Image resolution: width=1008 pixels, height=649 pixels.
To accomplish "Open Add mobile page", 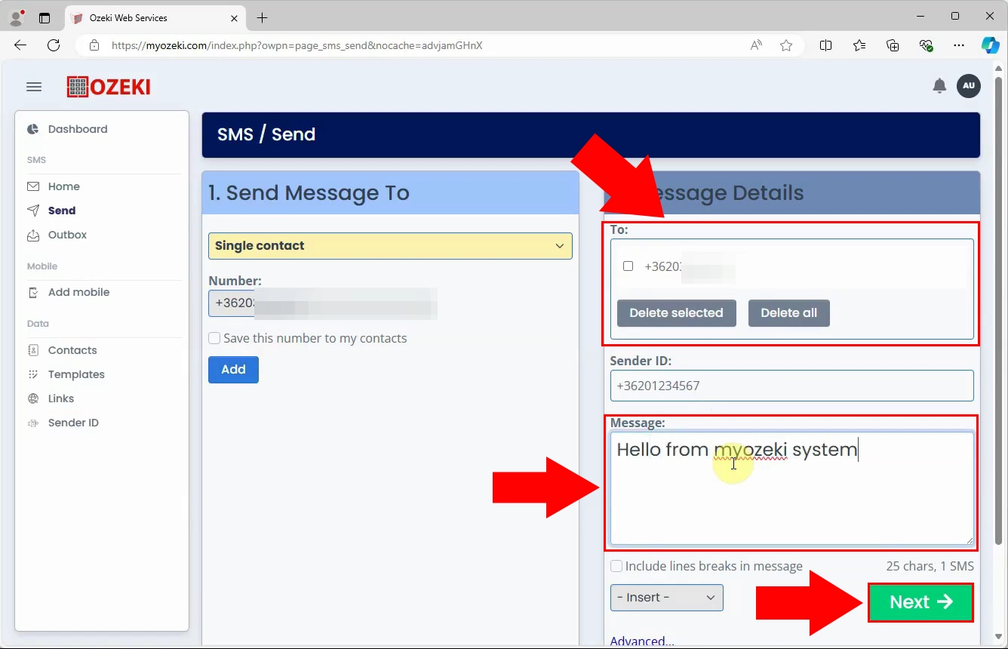I will 78,292.
